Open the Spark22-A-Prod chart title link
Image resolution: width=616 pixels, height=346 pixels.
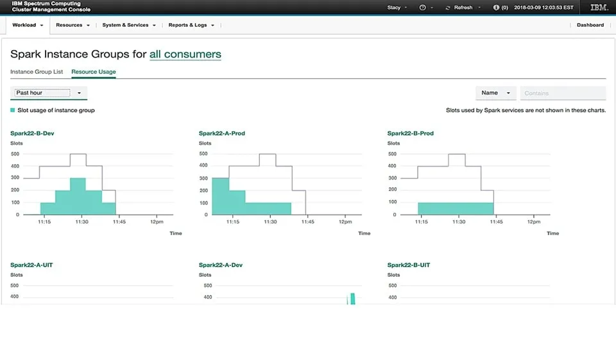pyautogui.click(x=221, y=133)
